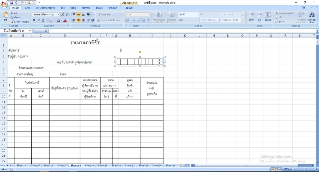Click macro record icon in status bar
319x172 pixels.
pyautogui.click(x=12, y=169)
